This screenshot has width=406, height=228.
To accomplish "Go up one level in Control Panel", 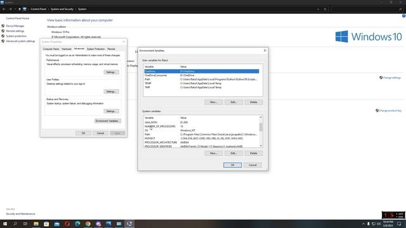I will [x=20, y=9].
